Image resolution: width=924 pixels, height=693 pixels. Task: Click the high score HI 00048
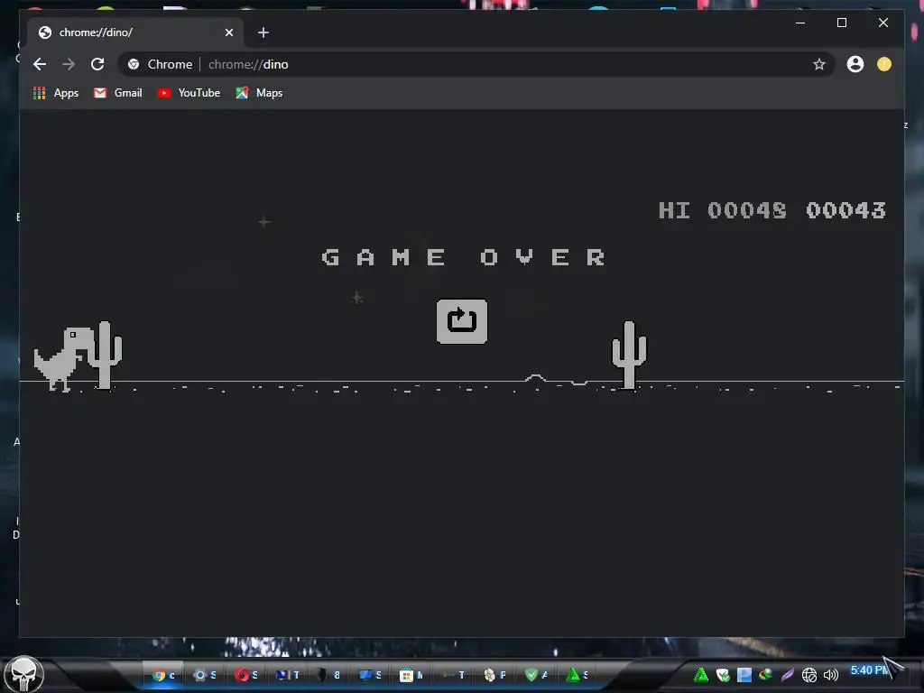click(x=722, y=210)
